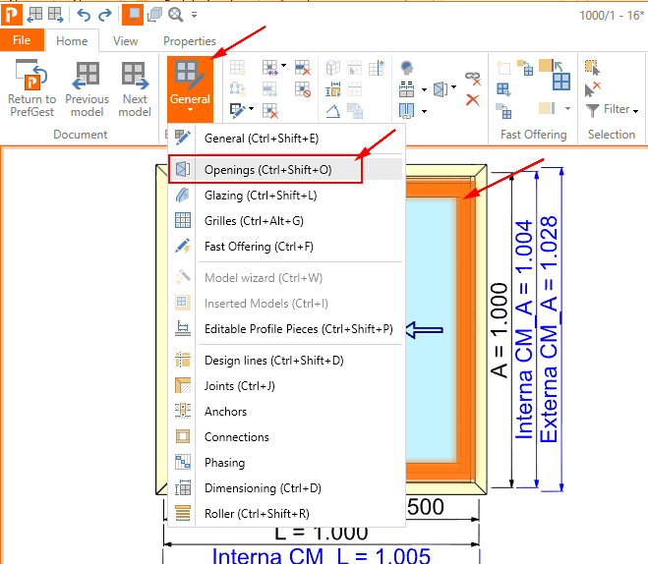Choose Connections menu item
This screenshot has width=648, height=564.
(x=286, y=437)
